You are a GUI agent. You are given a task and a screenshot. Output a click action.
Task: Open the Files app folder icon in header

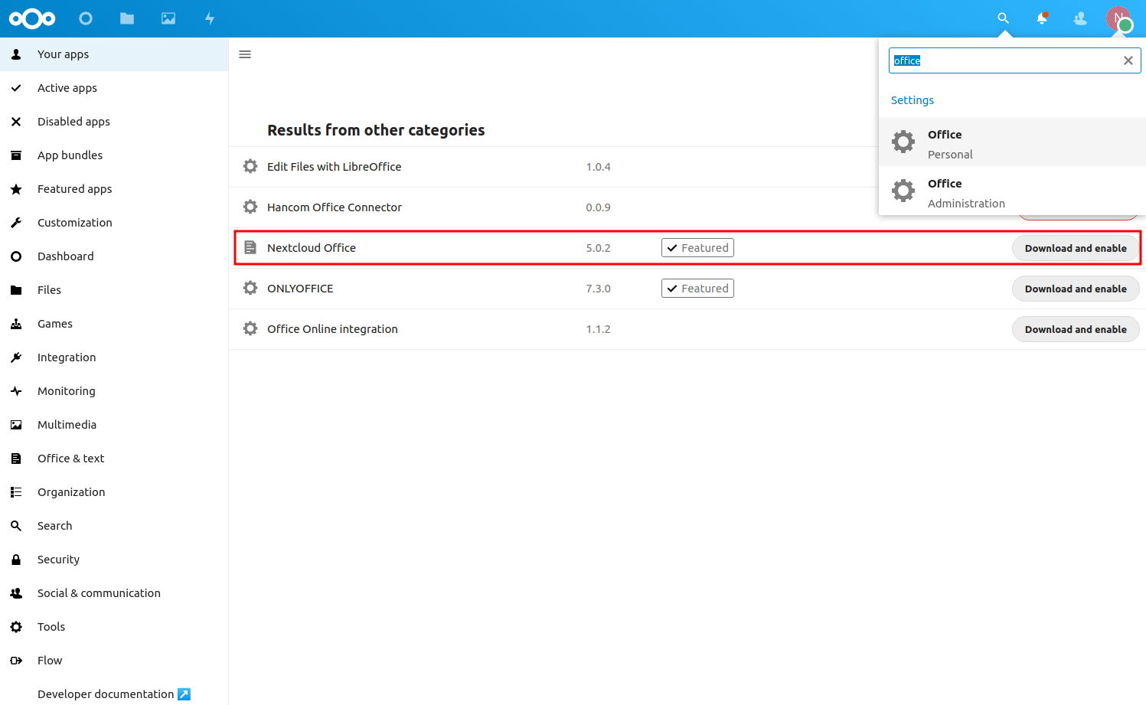pyautogui.click(x=127, y=18)
